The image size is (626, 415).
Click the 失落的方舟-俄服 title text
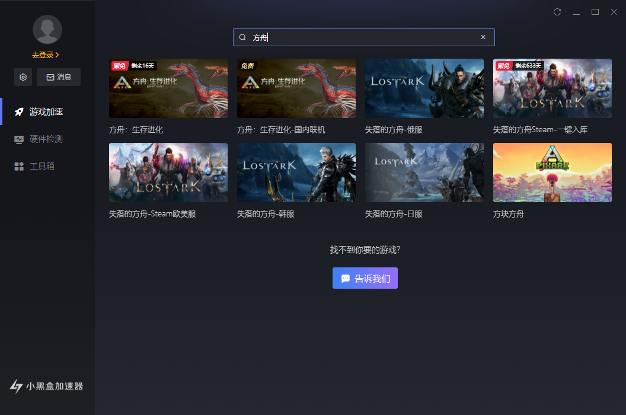click(394, 130)
